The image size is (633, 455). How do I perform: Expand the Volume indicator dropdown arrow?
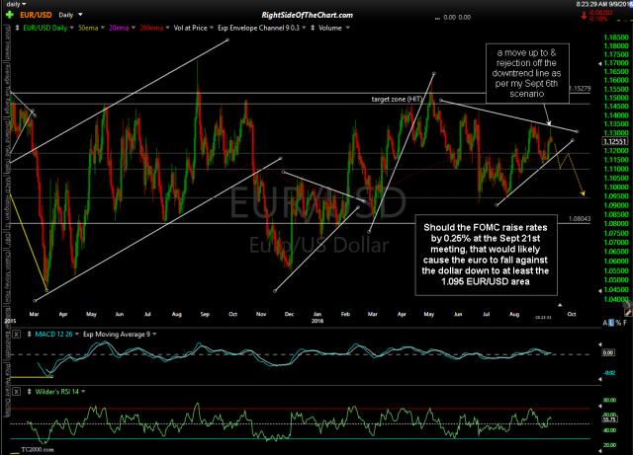point(347,28)
